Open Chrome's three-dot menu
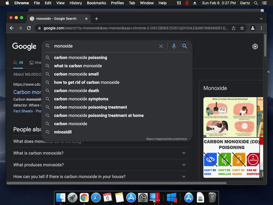Viewport: 273px width, 205px height. [x=261, y=28]
